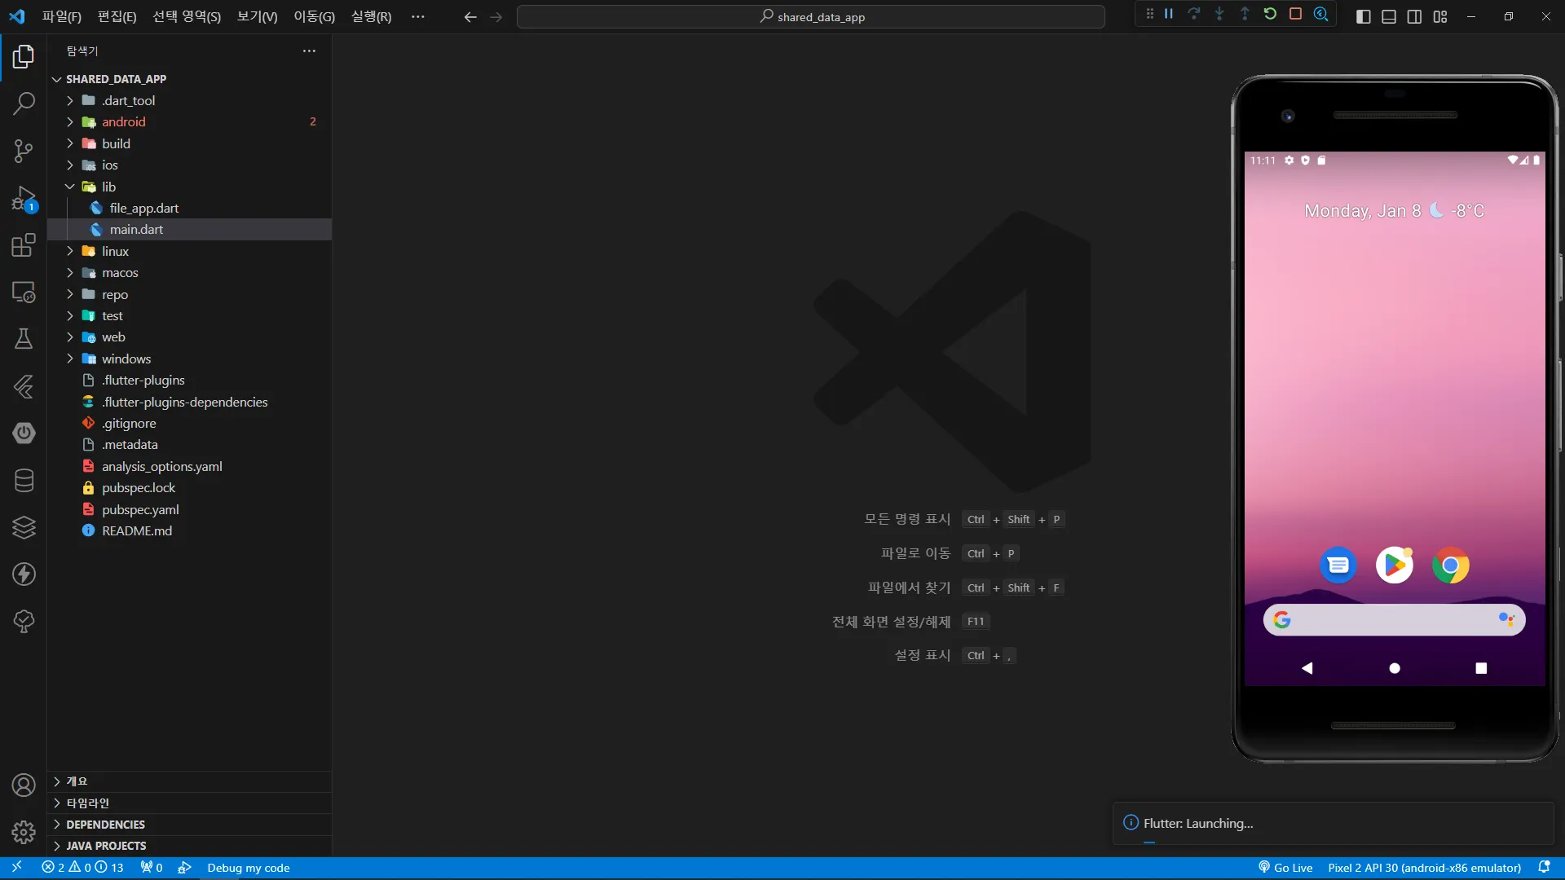Open the 보기(V) menu

tap(257, 17)
